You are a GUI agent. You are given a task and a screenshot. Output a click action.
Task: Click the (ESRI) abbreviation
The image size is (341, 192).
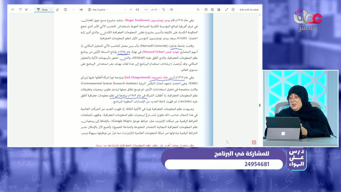(x=193, y=83)
